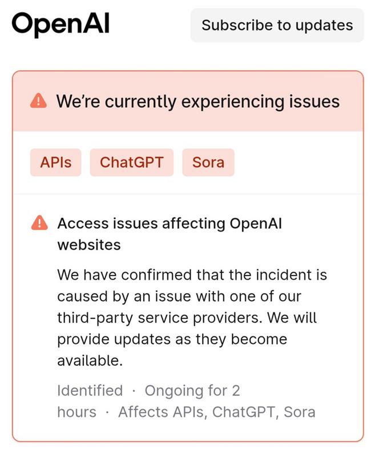
Task: Click the warning triangle in the pink banner
Action: [38, 102]
